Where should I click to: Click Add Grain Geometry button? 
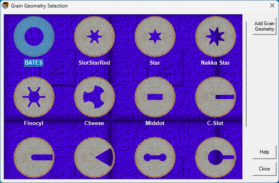(x=264, y=26)
